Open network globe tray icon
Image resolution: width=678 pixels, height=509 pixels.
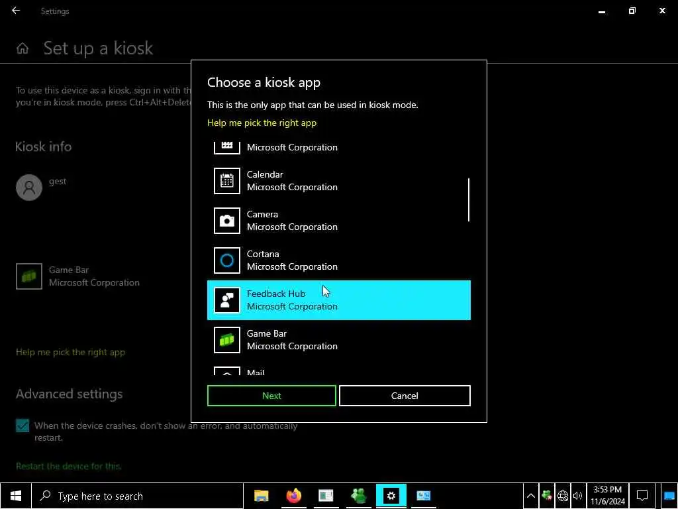(x=563, y=496)
